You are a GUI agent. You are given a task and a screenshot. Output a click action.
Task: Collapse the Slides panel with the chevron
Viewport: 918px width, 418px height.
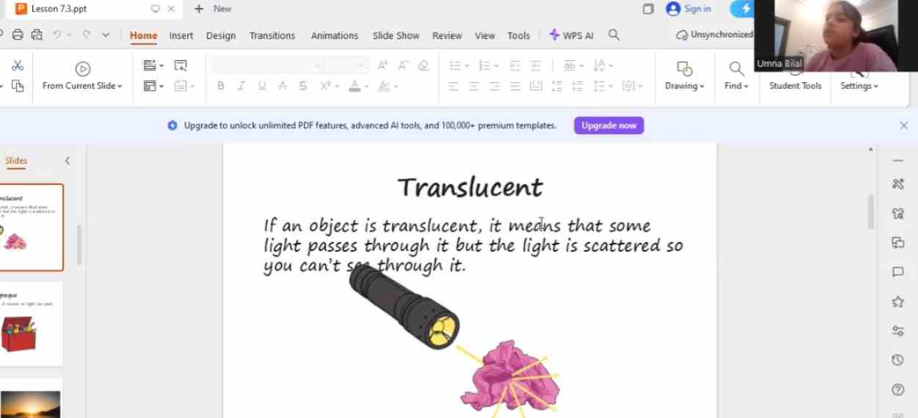(68, 161)
